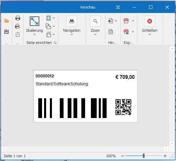The width and height of the screenshot is (176, 161).
Task: Open a document via the folder icon
Action: (x=6, y=21)
